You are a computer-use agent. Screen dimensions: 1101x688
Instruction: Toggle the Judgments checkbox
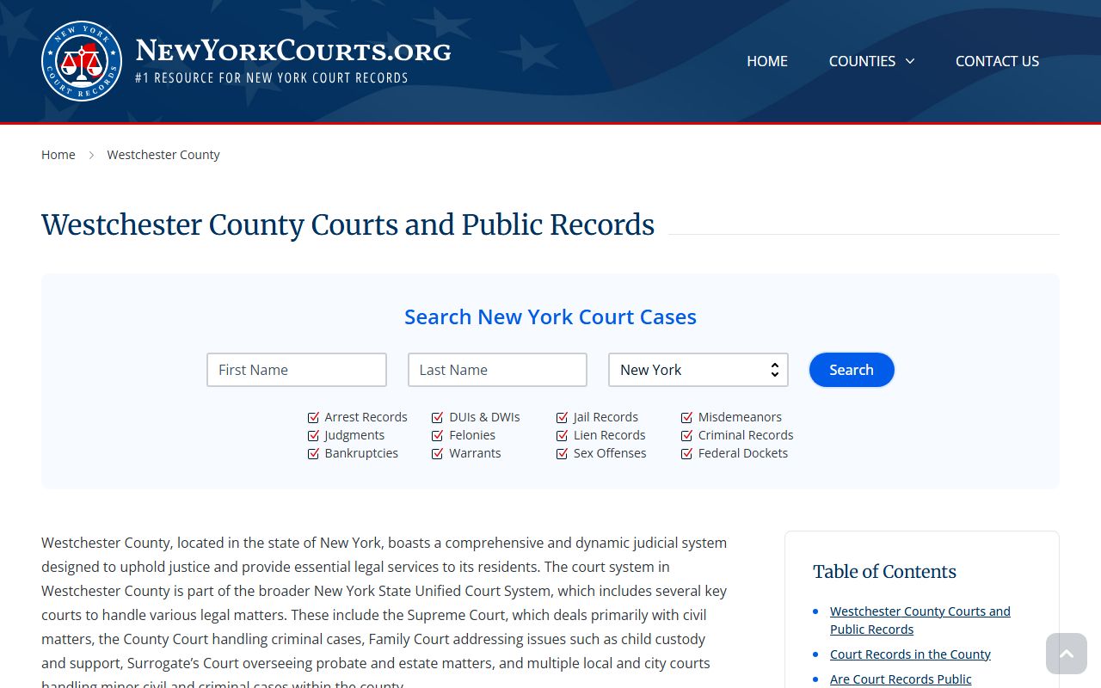click(313, 435)
